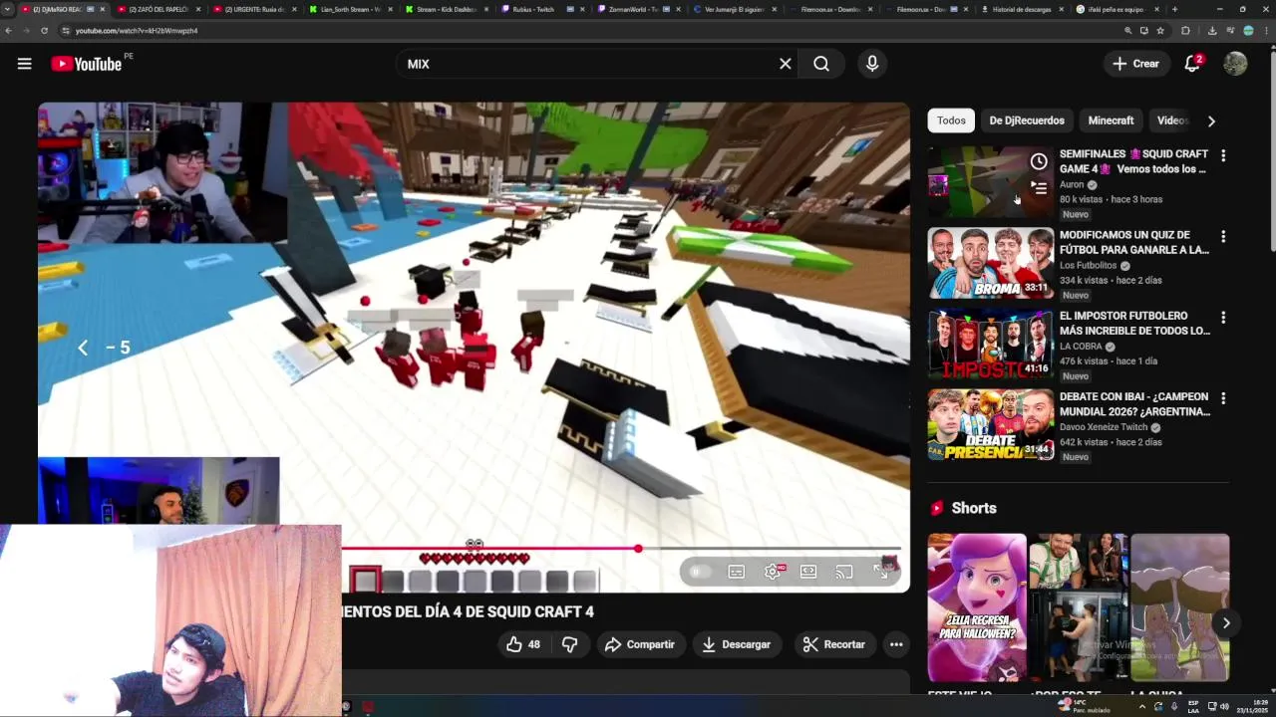The width and height of the screenshot is (1276, 717).
Task: Open options for EL IMPOSTOR FUTBOLERO video
Action: (x=1223, y=318)
